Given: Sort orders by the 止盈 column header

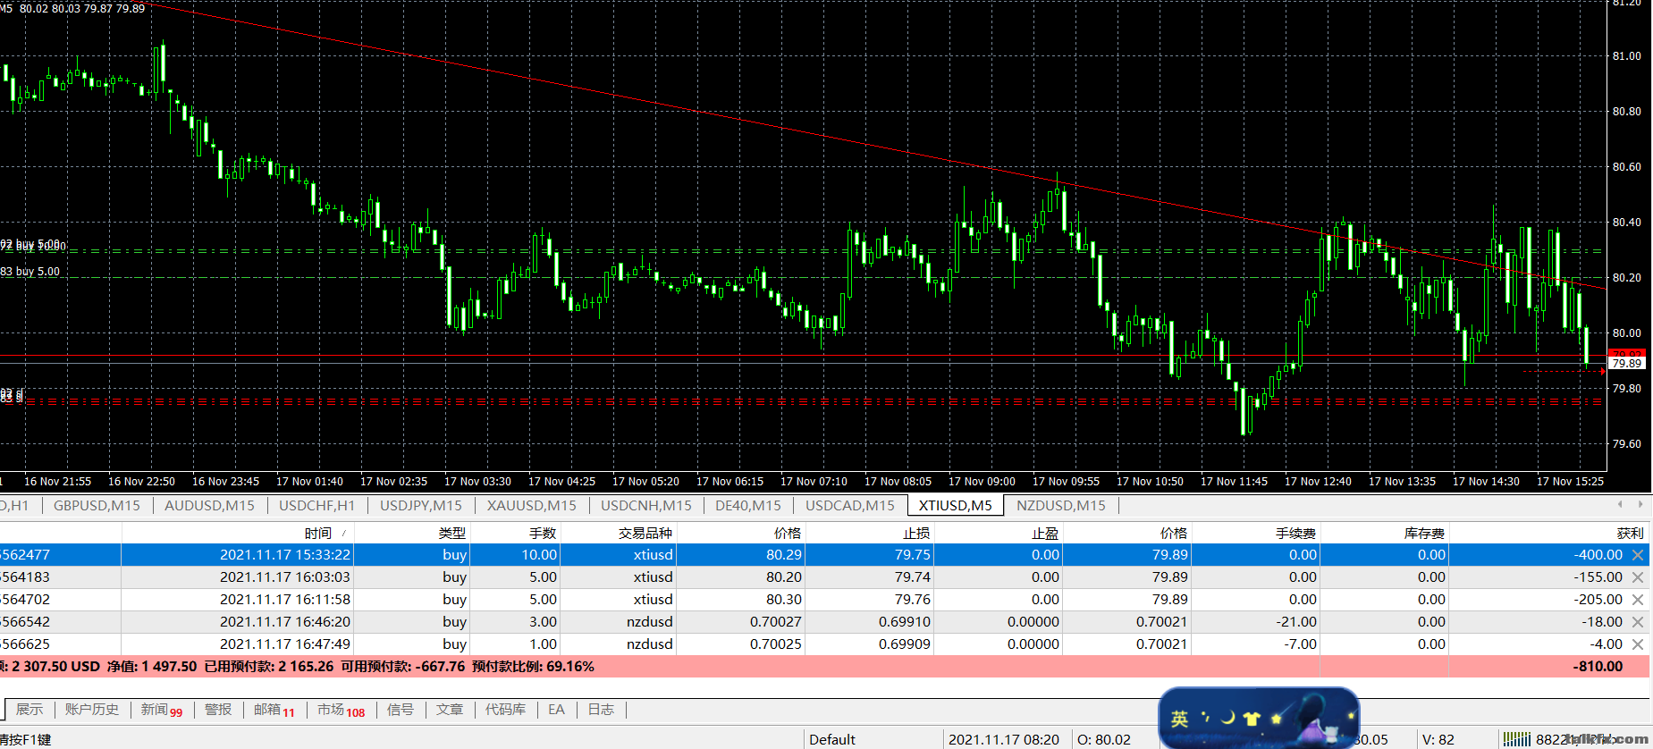Looking at the screenshot, I should [999, 533].
